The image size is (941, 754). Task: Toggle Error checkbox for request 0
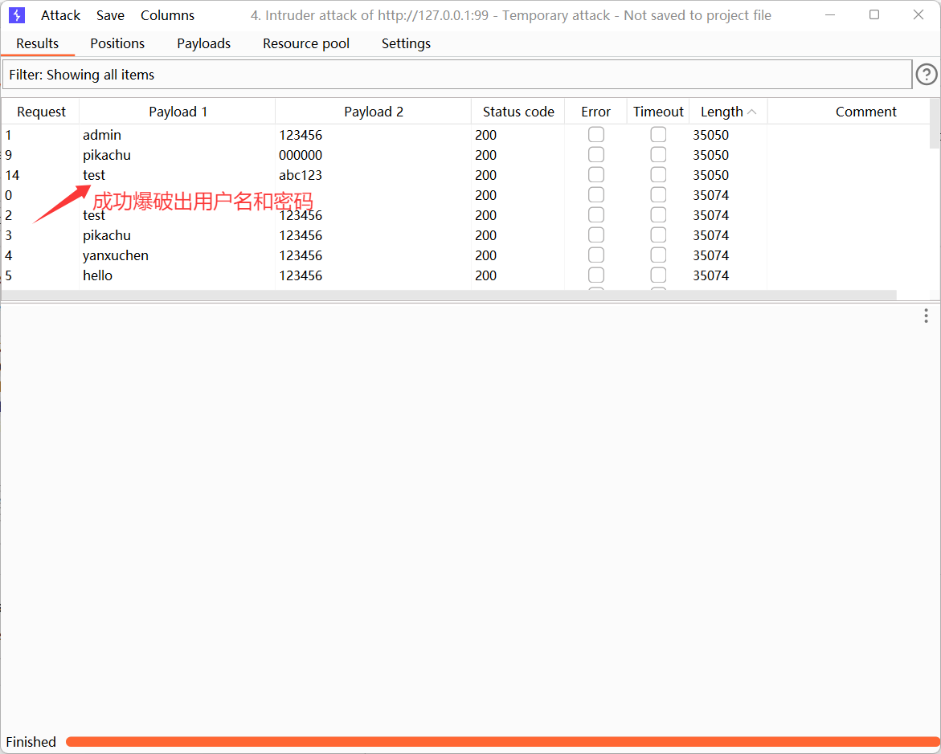(x=596, y=195)
